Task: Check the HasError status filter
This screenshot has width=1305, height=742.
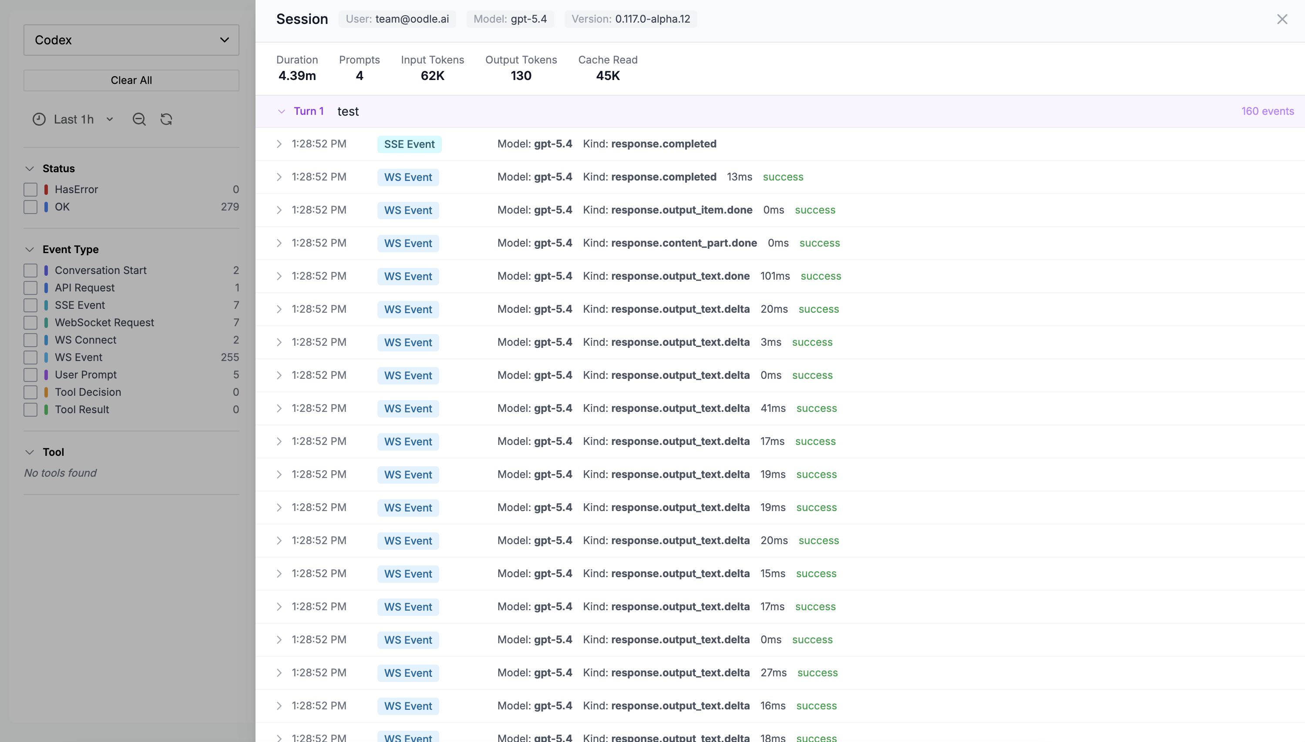Action: [x=30, y=190]
